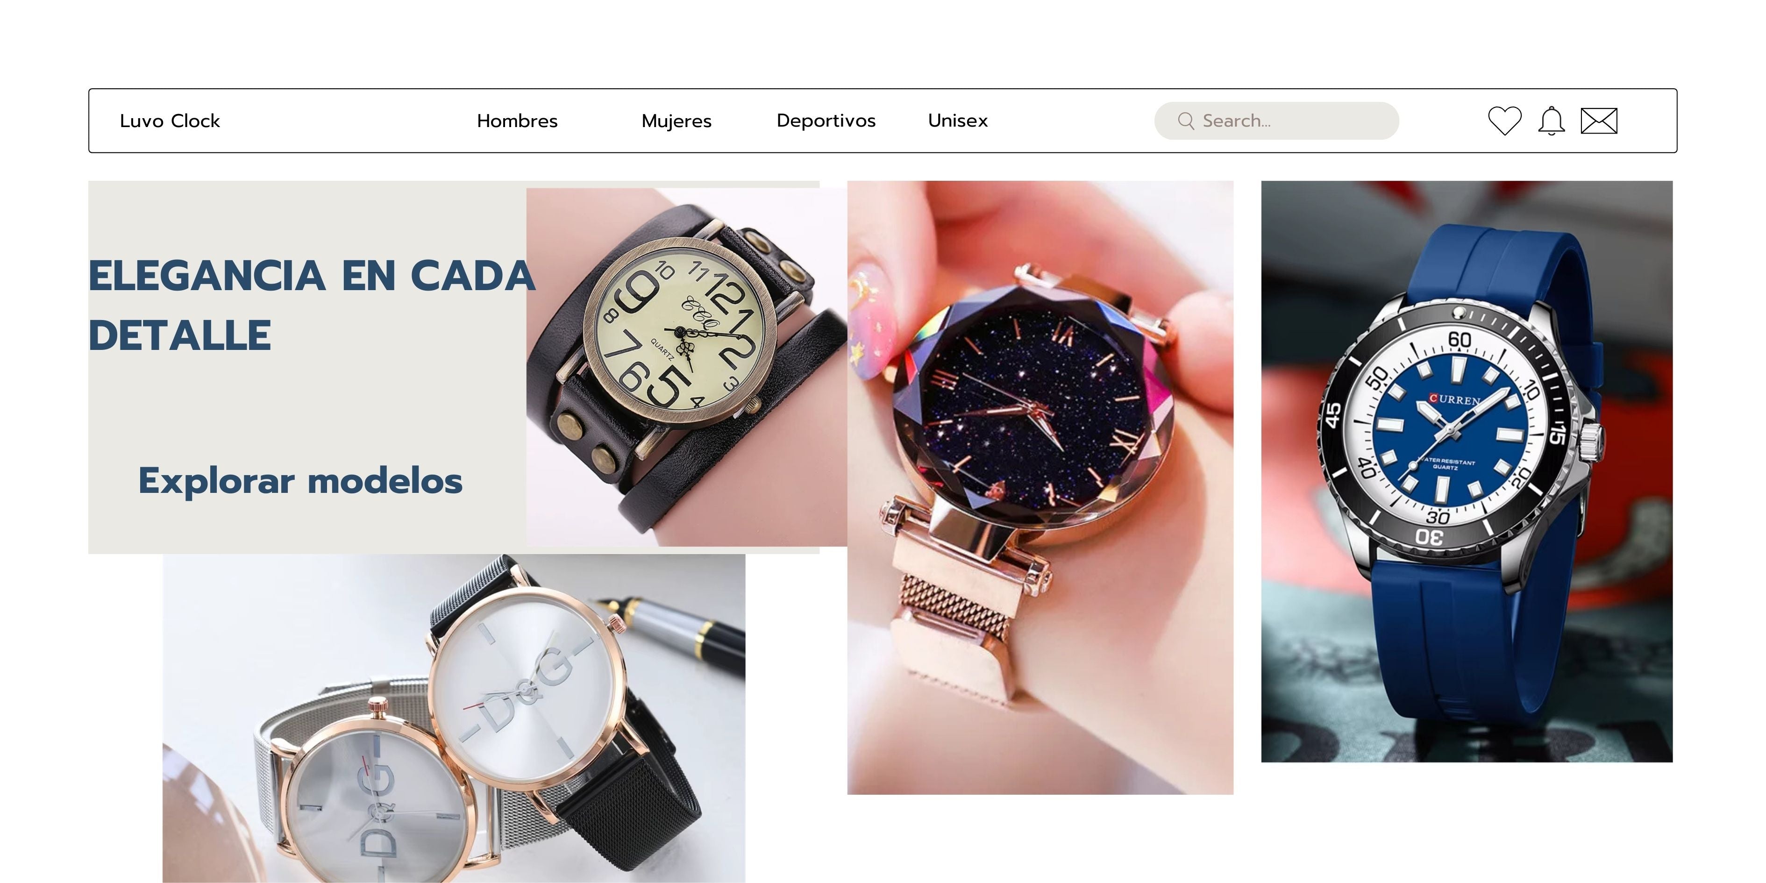Open messages via the envelope icon
The height and width of the screenshot is (883, 1766).
1599,121
